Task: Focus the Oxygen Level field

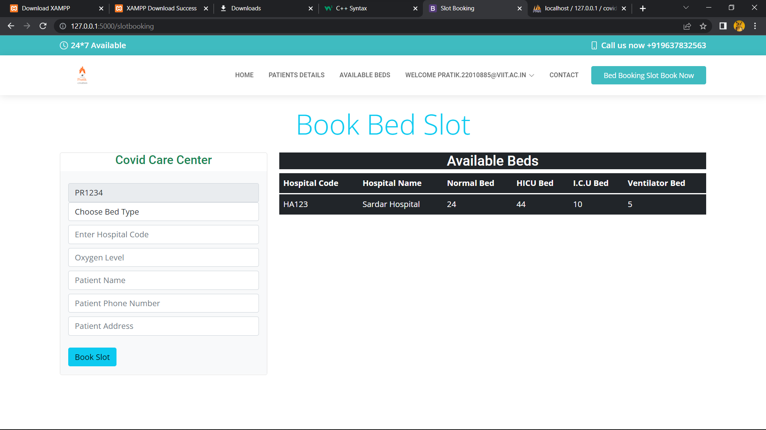Action: pyautogui.click(x=164, y=258)
